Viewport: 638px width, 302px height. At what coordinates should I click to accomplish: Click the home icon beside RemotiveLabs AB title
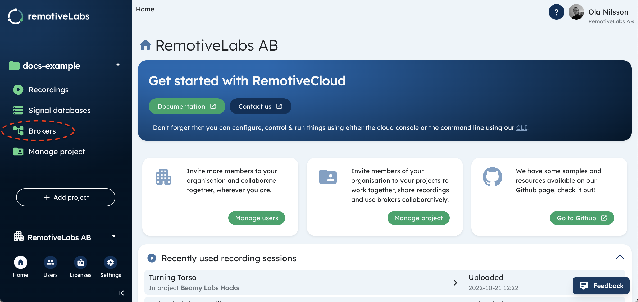pos(145,45)
